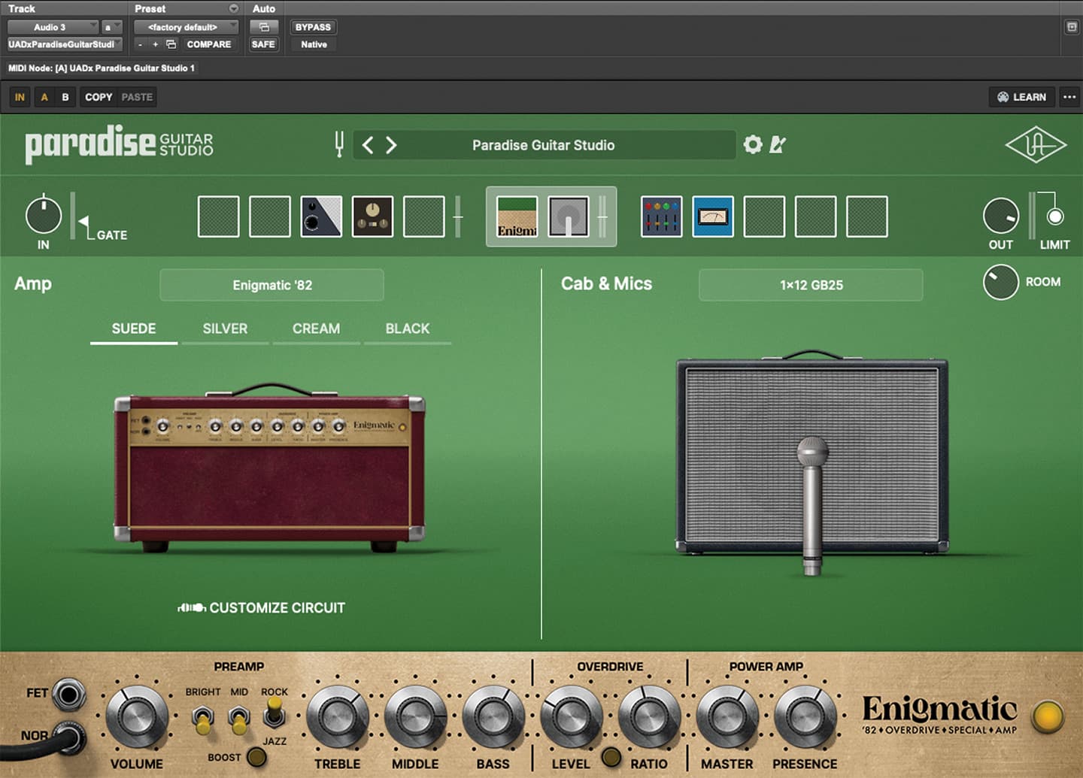Screen dimensions: 1083x778
Task: Select the dark speaker pedal slot
Action: [x=321, y=216]
